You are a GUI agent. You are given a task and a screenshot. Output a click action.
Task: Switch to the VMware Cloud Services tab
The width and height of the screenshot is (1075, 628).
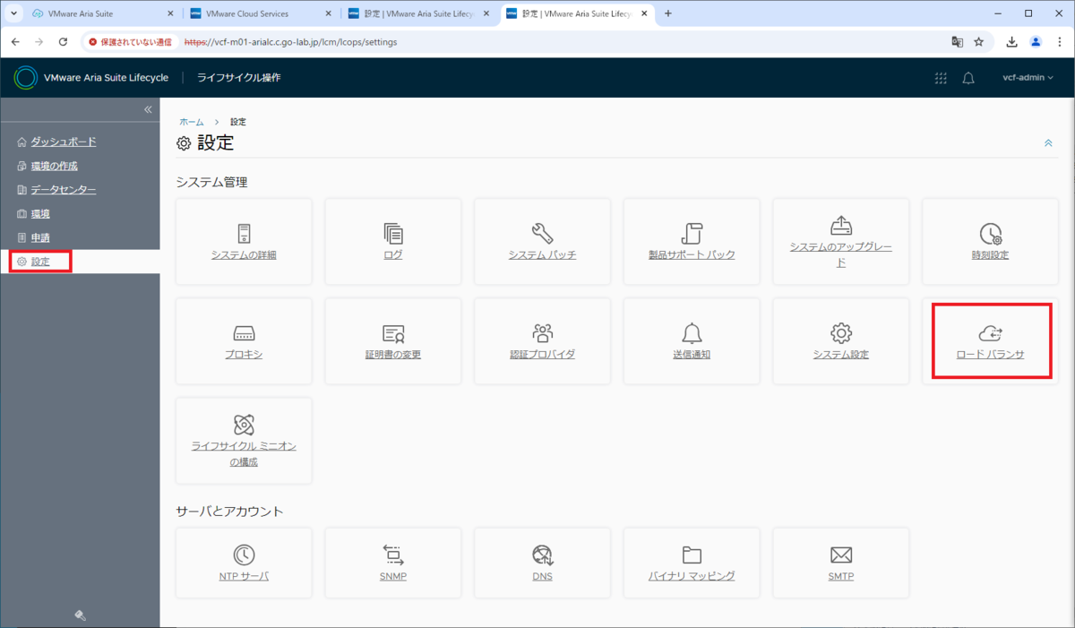[260, 13]
